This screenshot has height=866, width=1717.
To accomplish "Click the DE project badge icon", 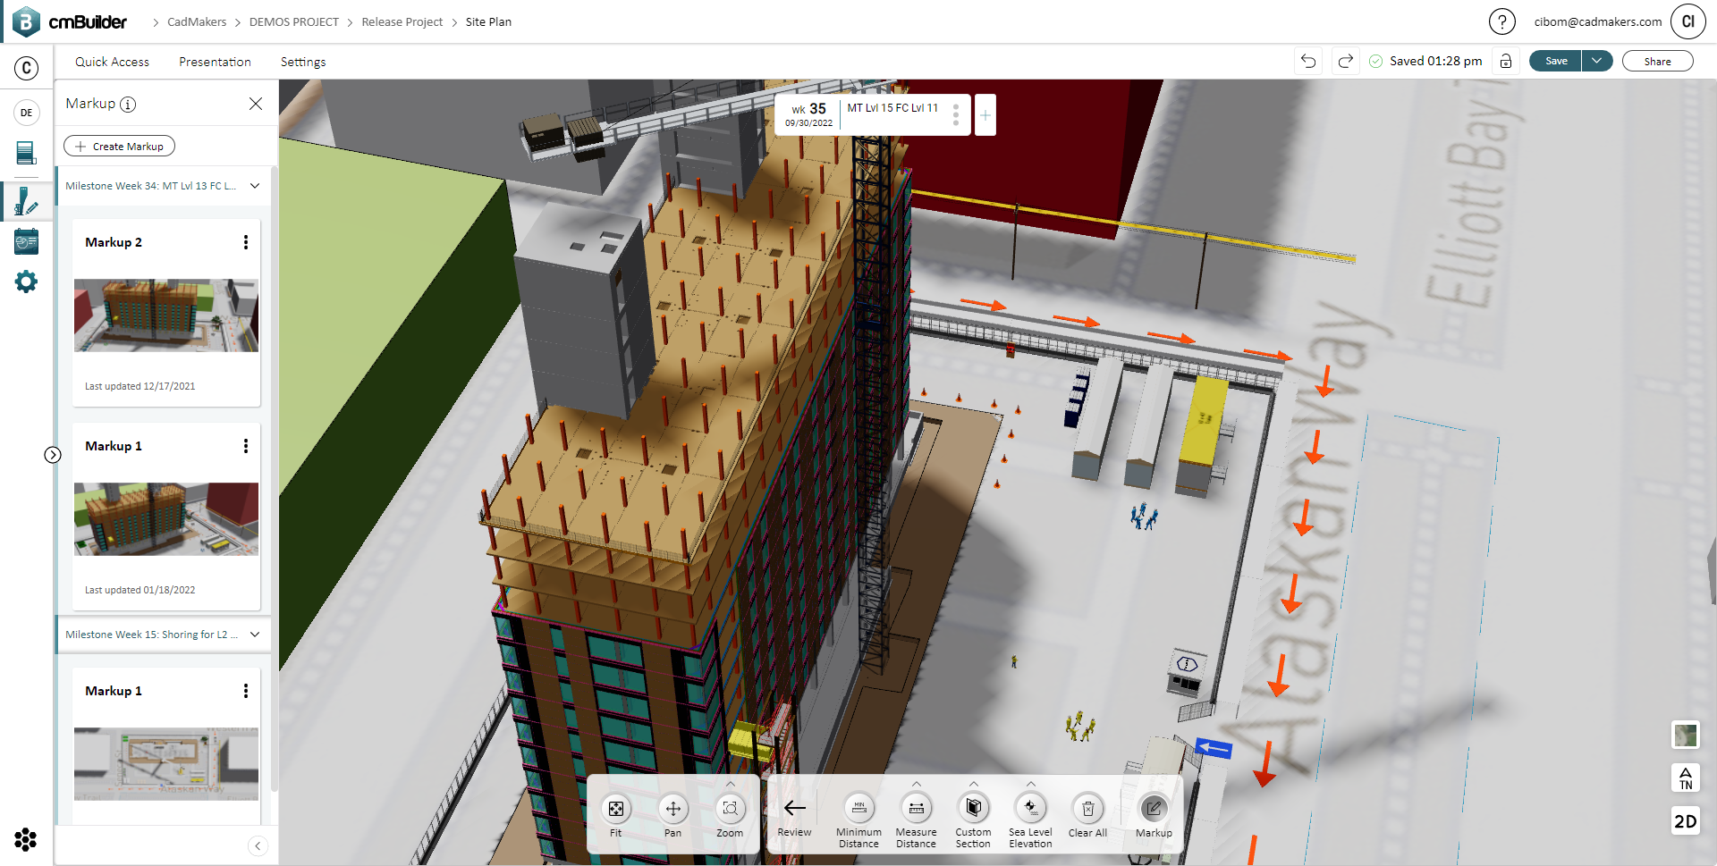I will (27, 113).
